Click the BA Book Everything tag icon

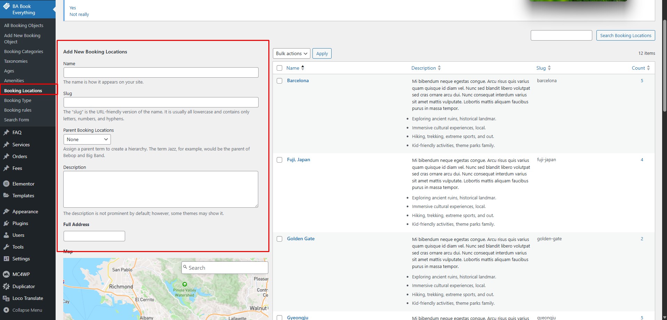[x=6, y=6]
